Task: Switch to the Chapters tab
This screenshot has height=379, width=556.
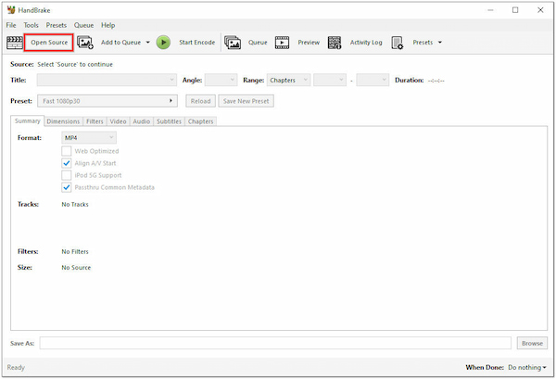Action: tap(201, 121)
